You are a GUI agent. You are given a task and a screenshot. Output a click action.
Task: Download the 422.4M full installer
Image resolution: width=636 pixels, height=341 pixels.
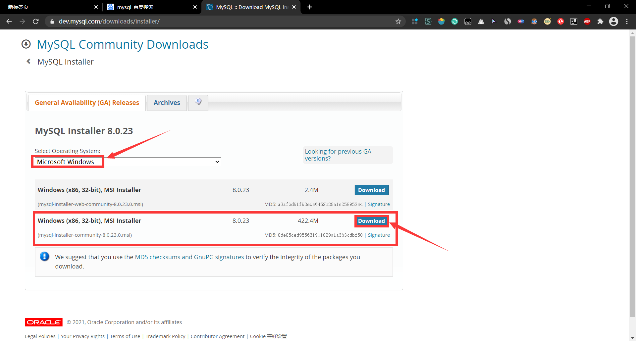(371, 221)
